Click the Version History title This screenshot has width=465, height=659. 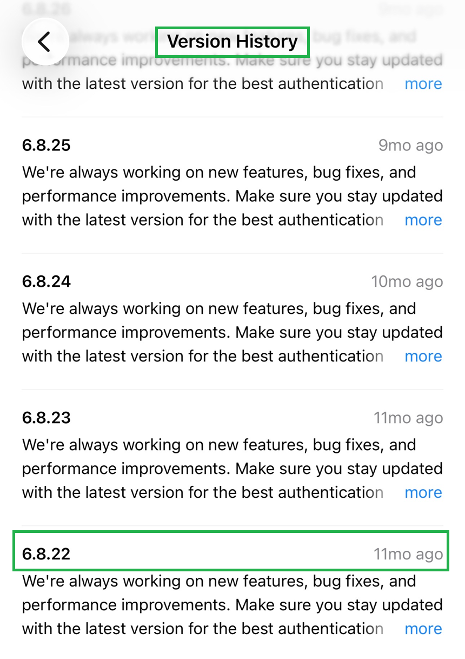pyautogui.click(x=232, y=42)
